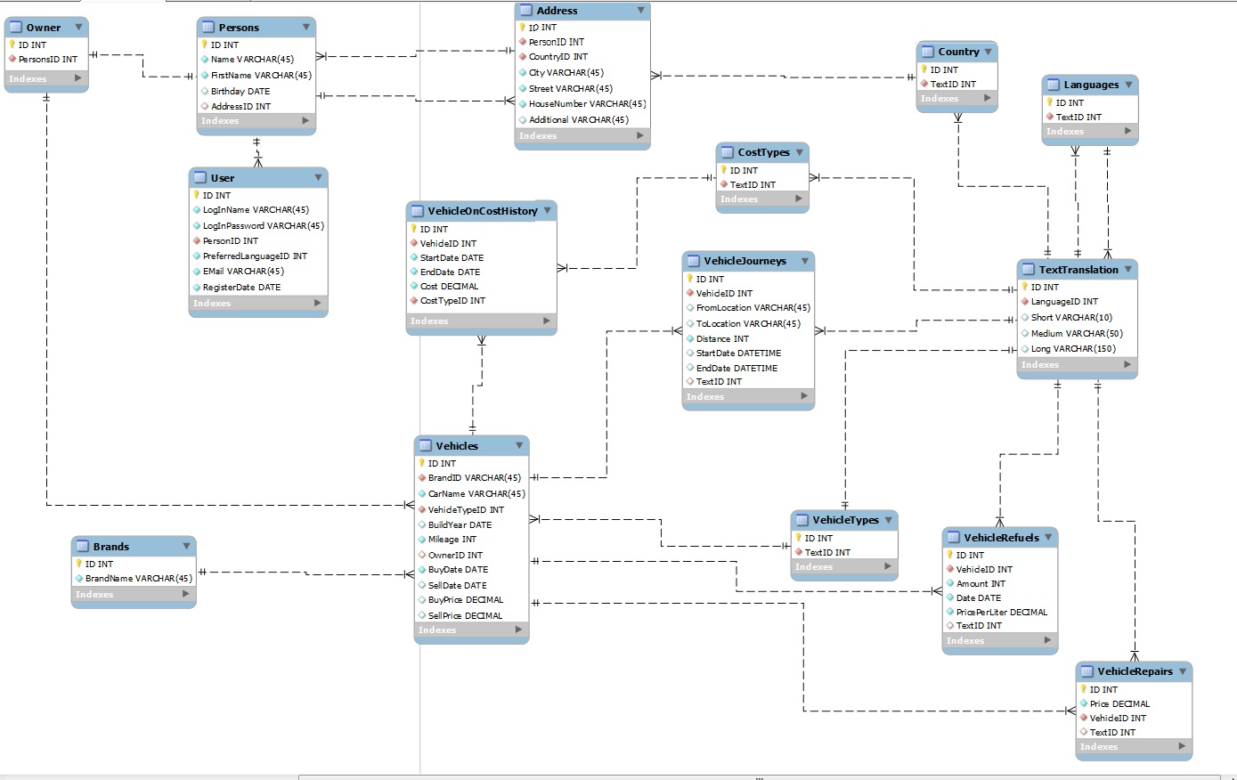Screen dimensions: 1237x780
Task: Click the Address table header icon
Action: 526,11
